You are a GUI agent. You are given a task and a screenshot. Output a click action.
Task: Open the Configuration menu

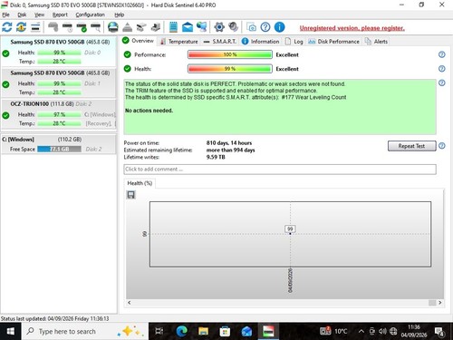[90, 15]
